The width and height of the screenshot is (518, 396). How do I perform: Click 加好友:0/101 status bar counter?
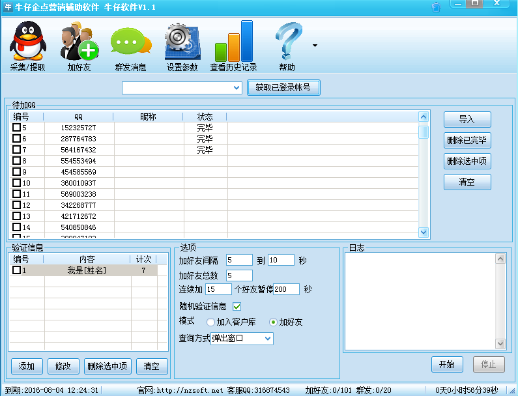coord(328,391)
